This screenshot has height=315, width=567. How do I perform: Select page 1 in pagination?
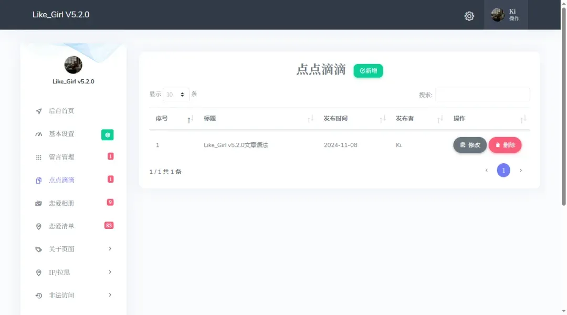(503, 170)
